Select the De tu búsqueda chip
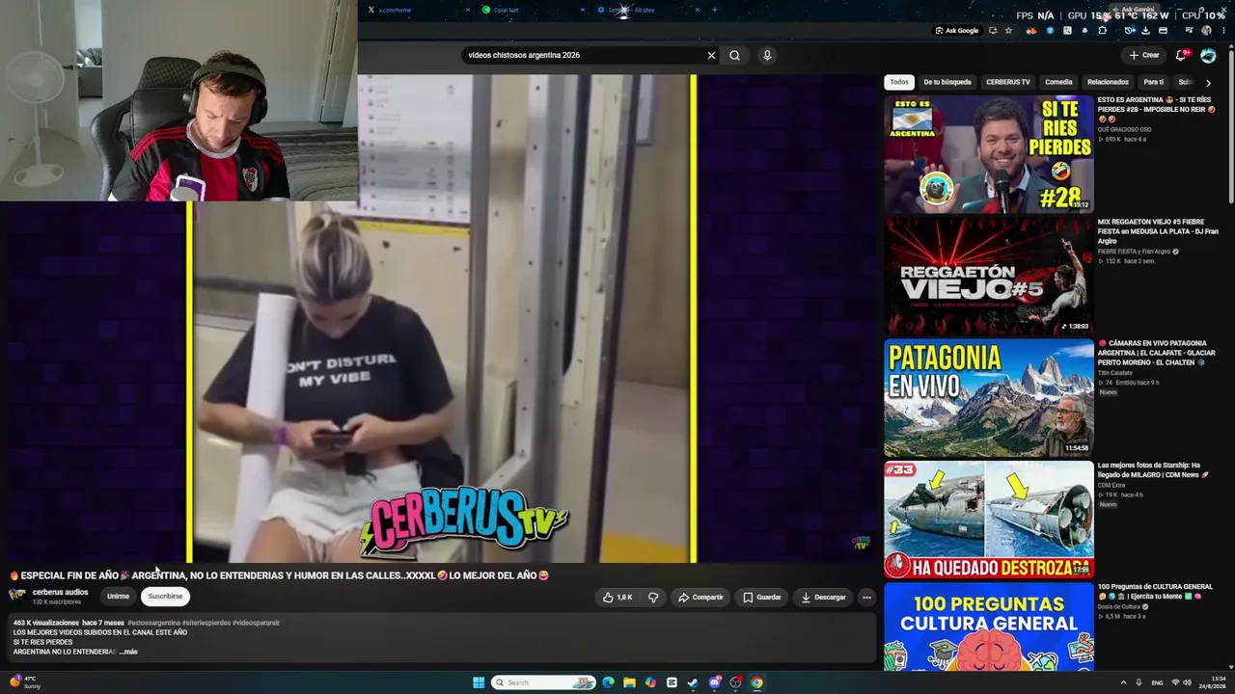This screenshot has width=1235, height=694. click(x=947, y=82)
